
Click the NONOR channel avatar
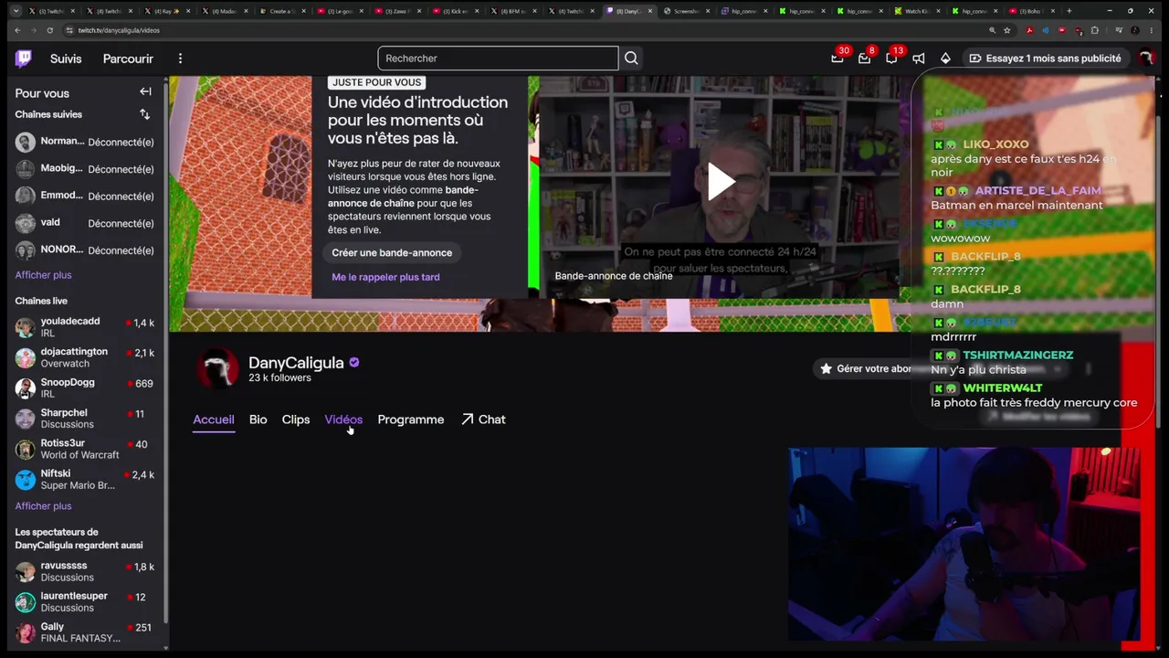click(x=26, y=250)
